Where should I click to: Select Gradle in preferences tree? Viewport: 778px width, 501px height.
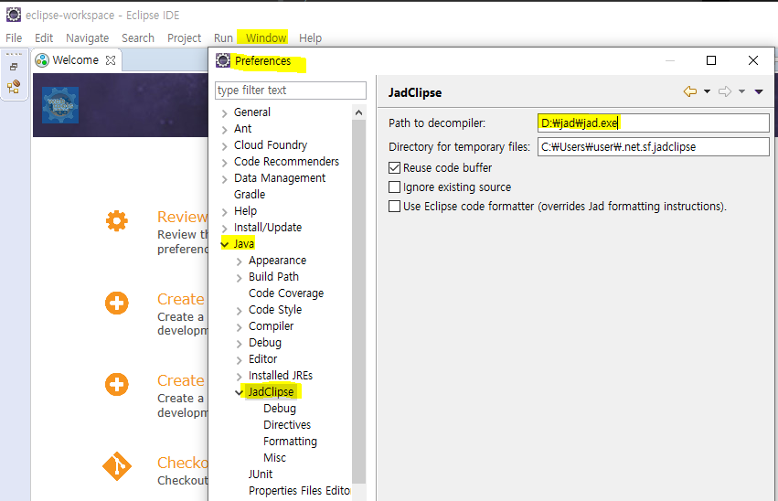pos(250,195)
